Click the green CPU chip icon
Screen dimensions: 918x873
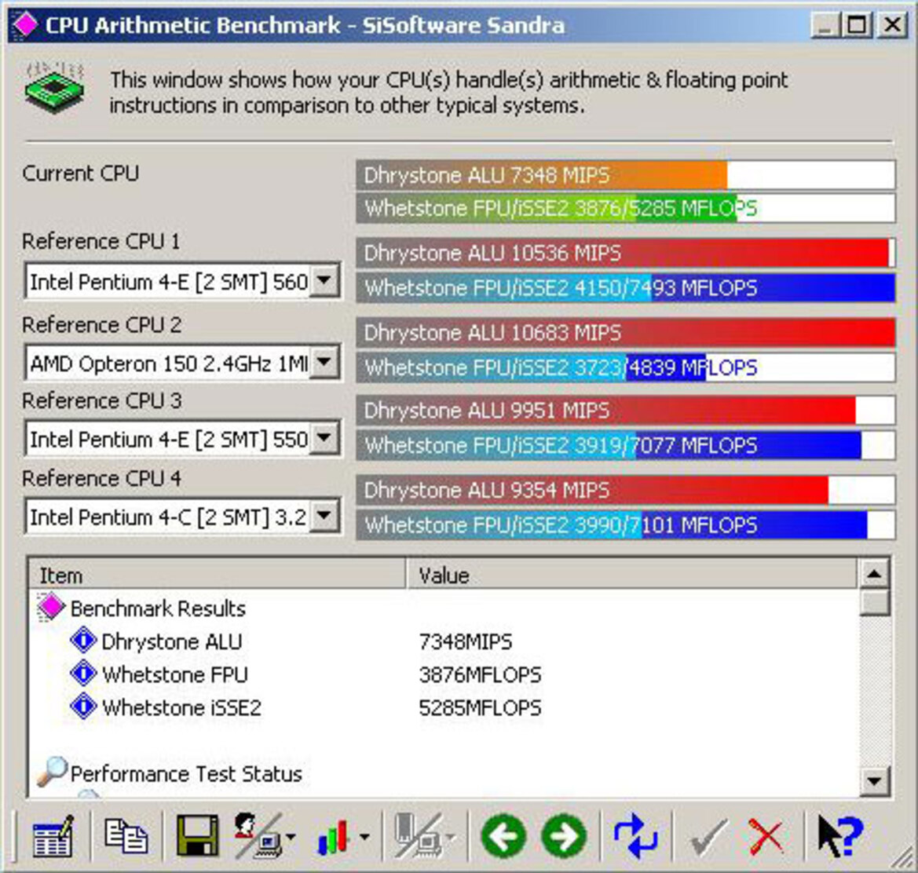(54, 89)
